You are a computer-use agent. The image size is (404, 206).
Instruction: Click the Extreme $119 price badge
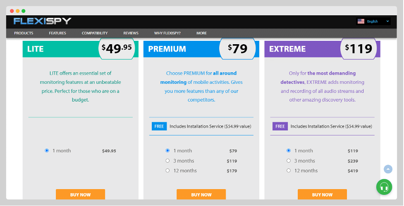click(x=358, y=49)
